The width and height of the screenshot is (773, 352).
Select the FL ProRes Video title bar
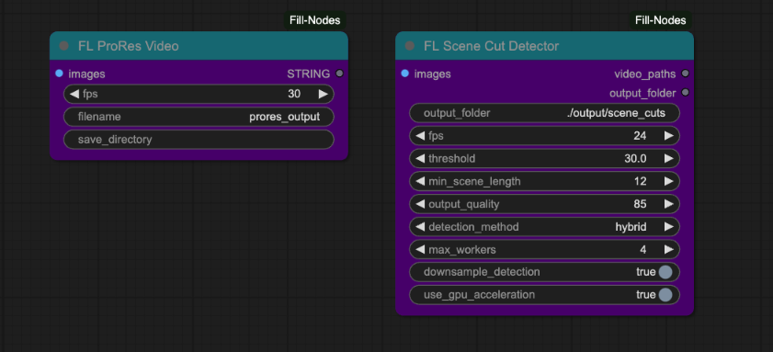[199, 46]
